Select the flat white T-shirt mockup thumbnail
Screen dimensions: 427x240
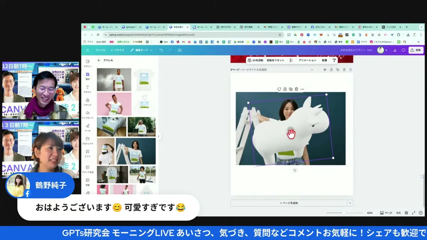[144, 80]
